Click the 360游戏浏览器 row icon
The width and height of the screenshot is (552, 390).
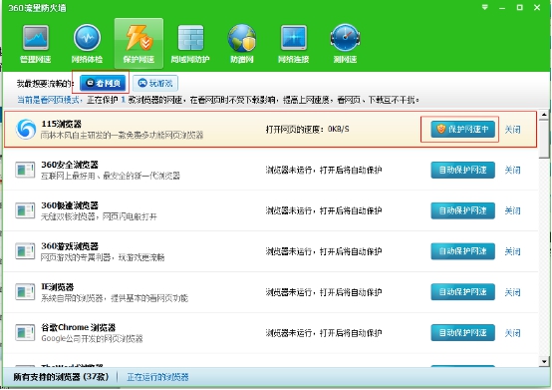25,251
